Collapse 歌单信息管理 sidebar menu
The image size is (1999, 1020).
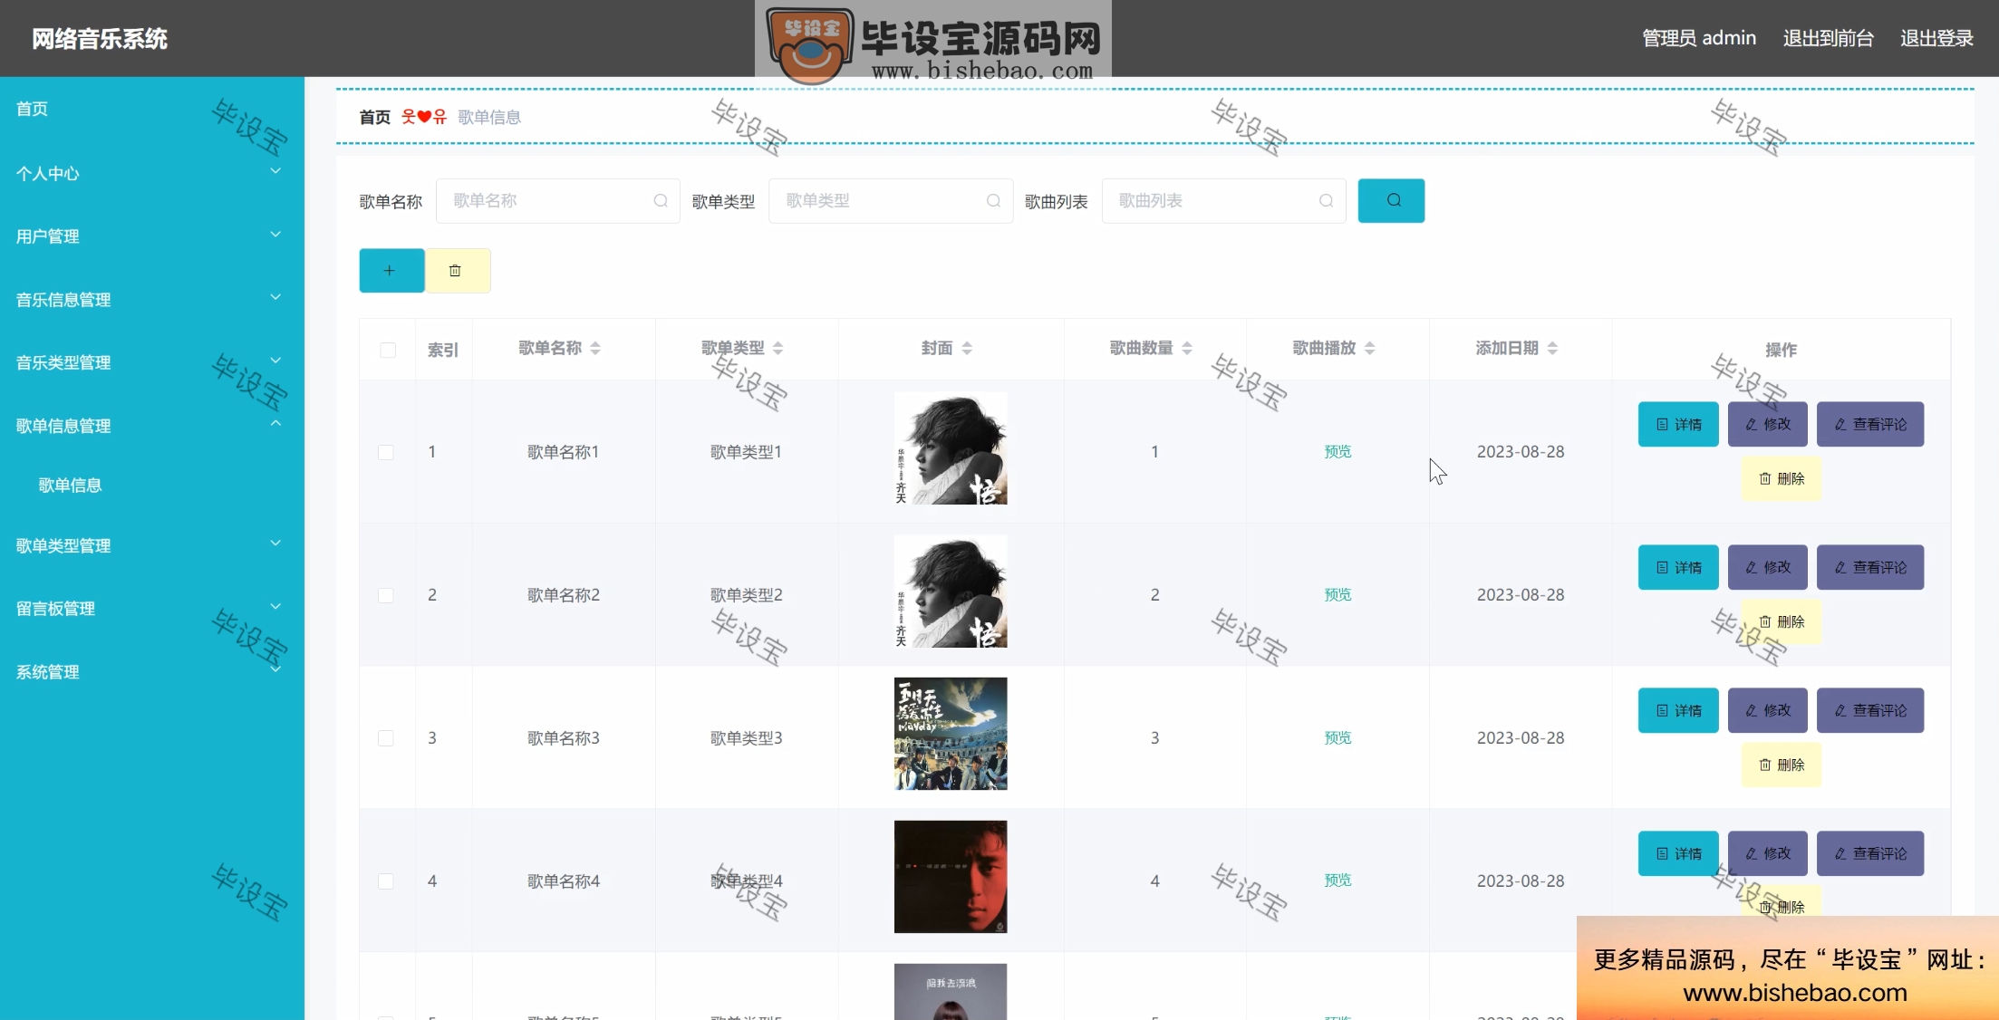click(x=151, y=426)
